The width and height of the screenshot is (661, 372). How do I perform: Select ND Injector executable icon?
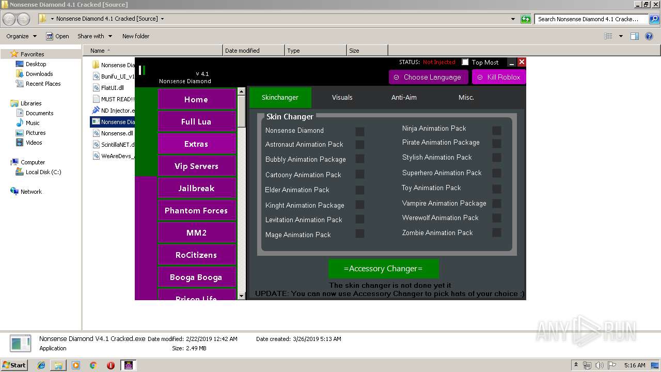click(96, 111)
